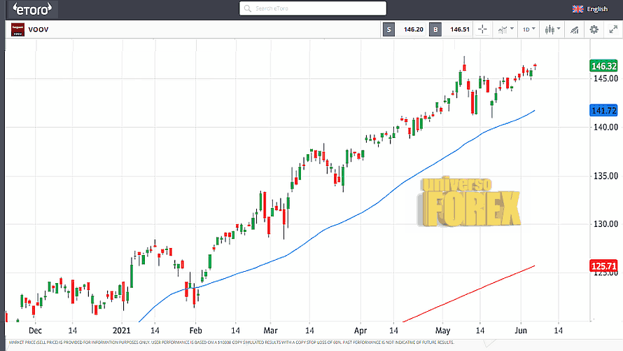Screen dimensions: 623x351
Task: Open the indicators and studies tool
Action: coord(573,29)
